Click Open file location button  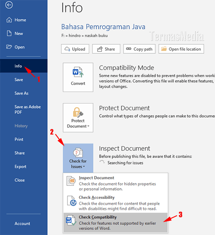[x=181, y=49]
